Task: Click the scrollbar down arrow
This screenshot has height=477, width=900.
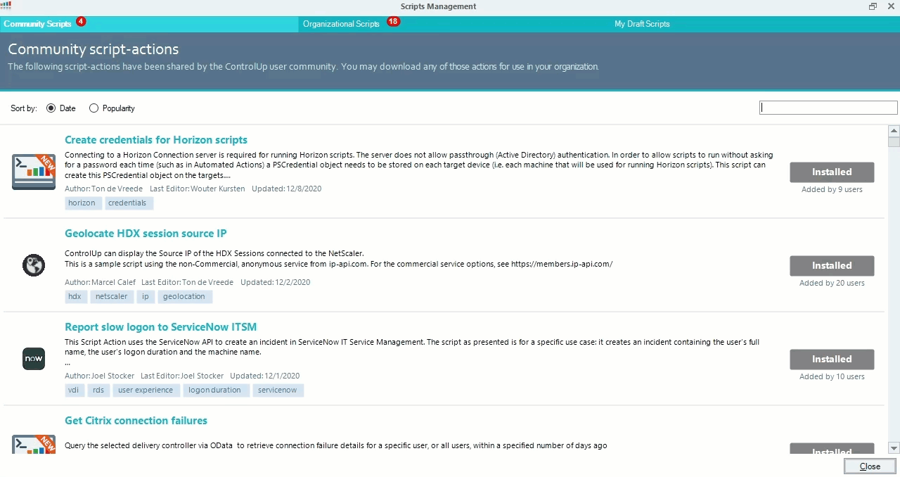Action: coord(894,448)
